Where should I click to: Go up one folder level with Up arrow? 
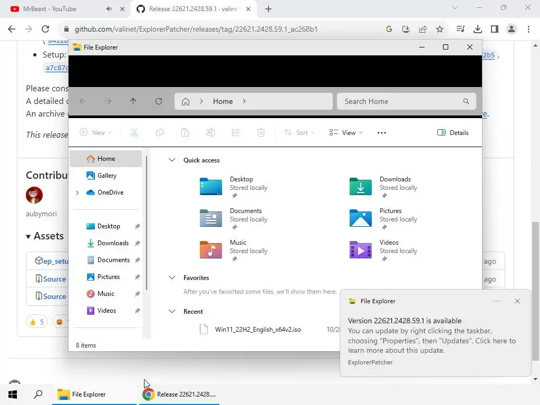point(133,101)
